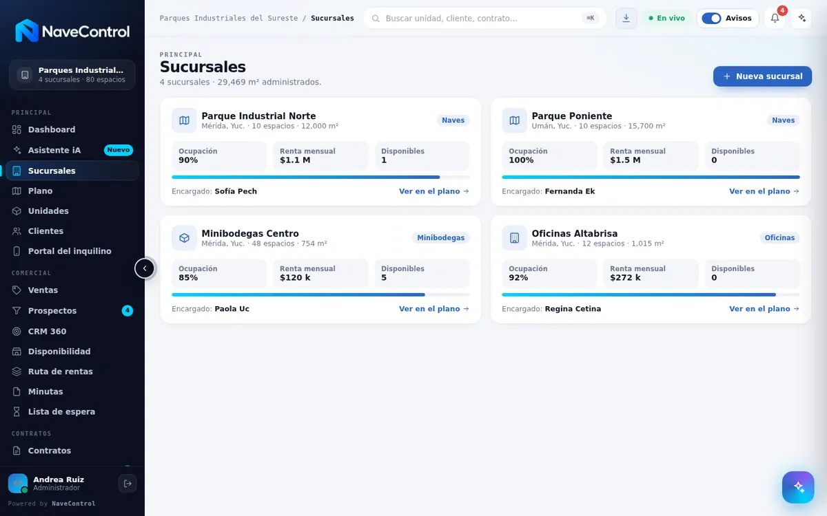Click the Prospectos count badge 4
The height and width of the screenshot is (516, 827).
tap(127, 311)
